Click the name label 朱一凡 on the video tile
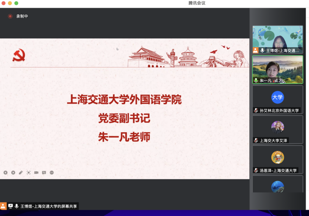Image resolution: width=309 pixels, height=216 pixels. tap(266, 80)
